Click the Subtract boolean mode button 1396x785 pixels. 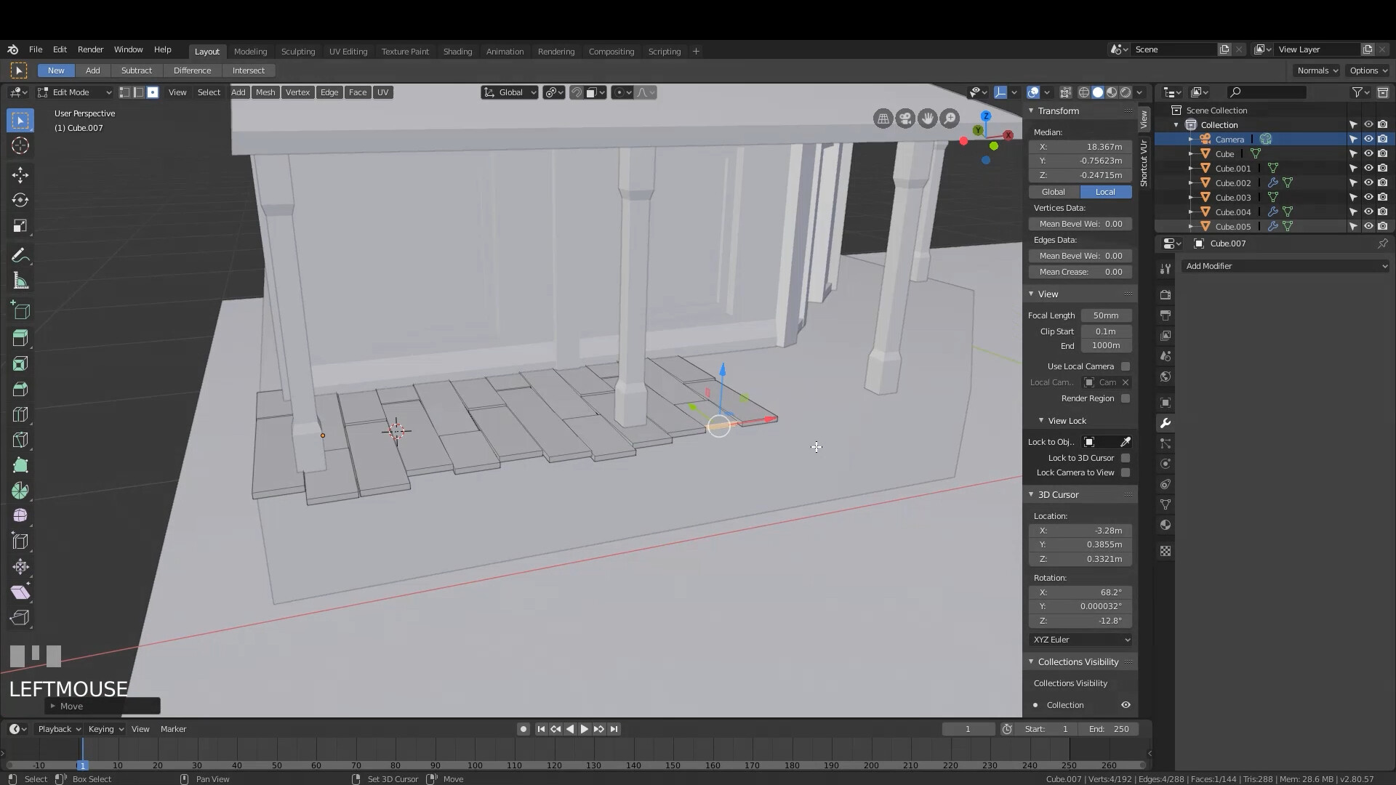(x=136, y=70)
